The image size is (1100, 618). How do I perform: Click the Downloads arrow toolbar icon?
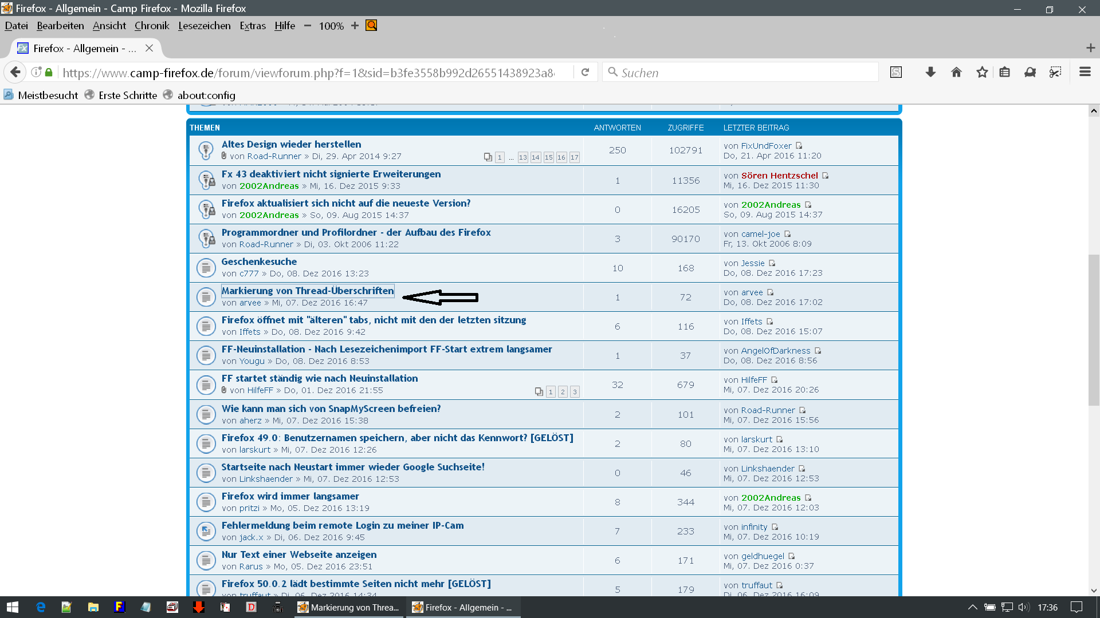tap(930, 72)
